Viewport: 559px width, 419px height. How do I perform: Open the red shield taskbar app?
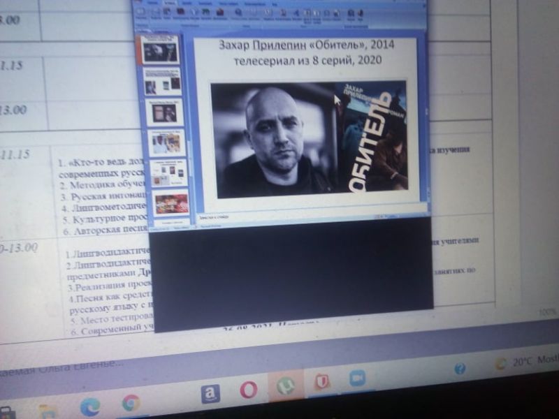[321, 382]
